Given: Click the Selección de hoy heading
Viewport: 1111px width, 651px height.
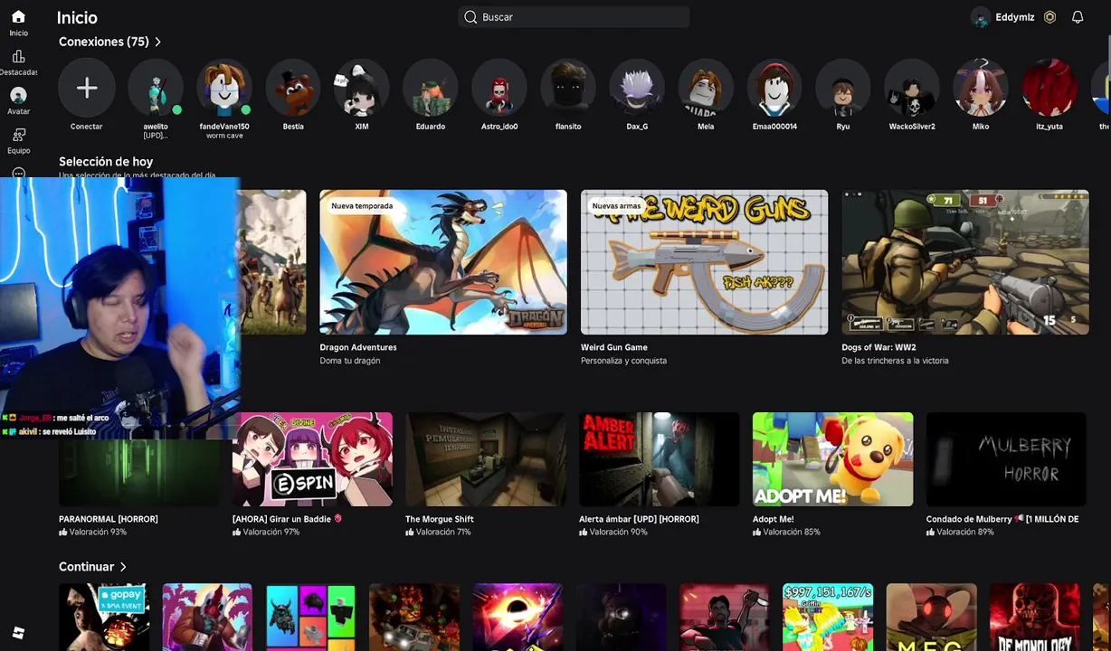Looking at the screenshot, I should pyautogui.click(x=106, y=162).
